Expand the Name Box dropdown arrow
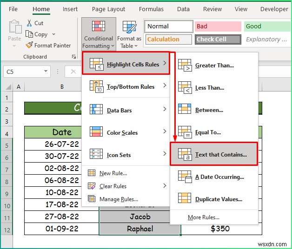 pyautogui.click(x=46, y=71)
